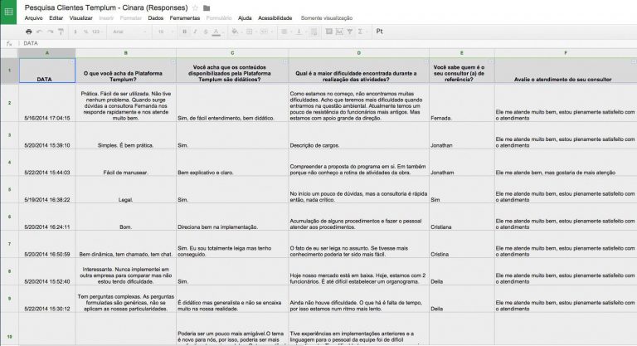The width and height of the screenshot is (637, 346).
Task: Open the Google Sheets home icon
Action: pos(8,12)
